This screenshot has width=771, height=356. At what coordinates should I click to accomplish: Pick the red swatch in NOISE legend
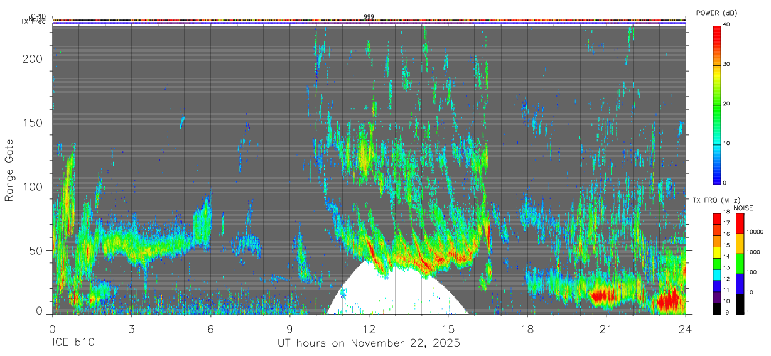739,224
